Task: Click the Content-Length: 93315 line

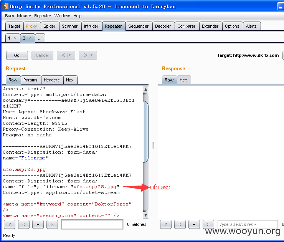Action: (x=35, y=123)
